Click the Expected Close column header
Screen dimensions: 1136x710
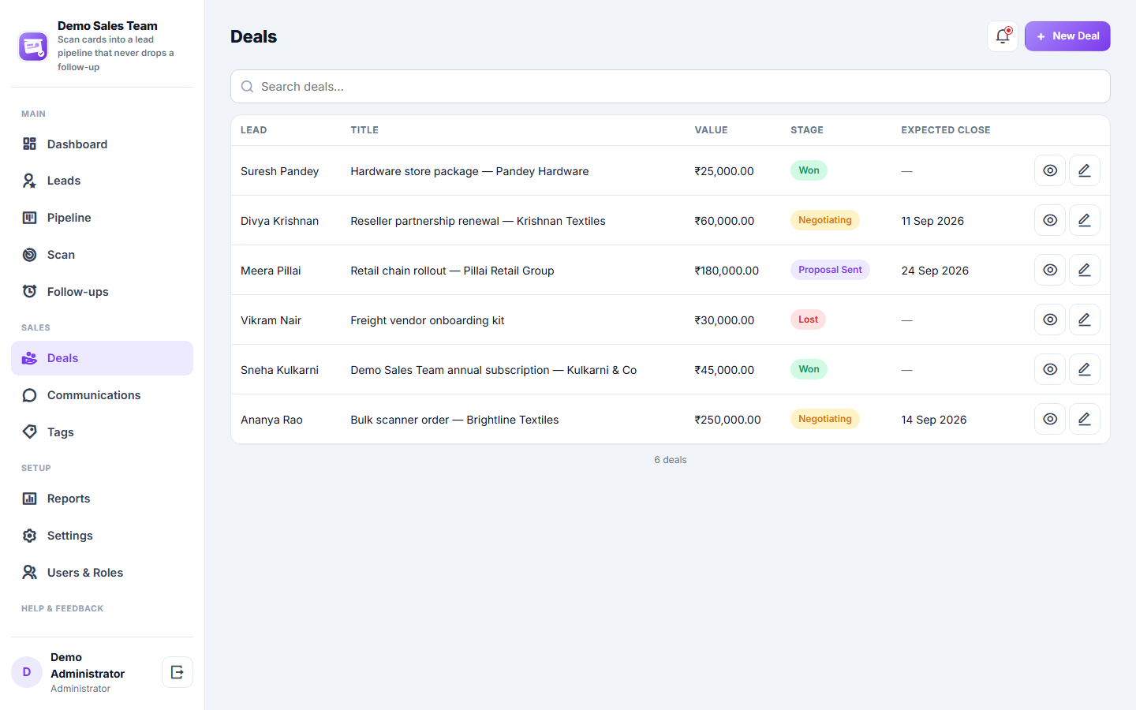point(946,130)
